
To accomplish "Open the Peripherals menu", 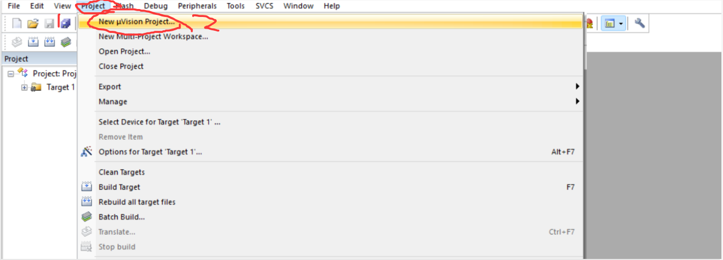I will [197, 6].
